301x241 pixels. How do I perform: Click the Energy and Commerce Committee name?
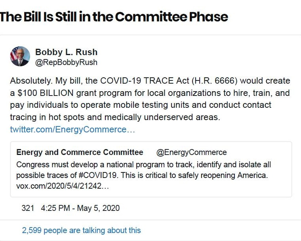click(80, 152)
